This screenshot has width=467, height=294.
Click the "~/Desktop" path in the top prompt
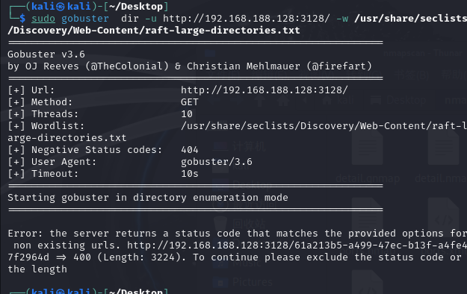pyautogui.click(x=135, y=6)
